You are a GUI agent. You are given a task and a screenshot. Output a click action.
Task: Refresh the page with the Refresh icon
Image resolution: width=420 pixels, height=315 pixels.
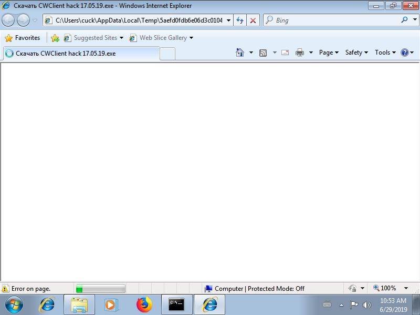click(x=240, y=20)
